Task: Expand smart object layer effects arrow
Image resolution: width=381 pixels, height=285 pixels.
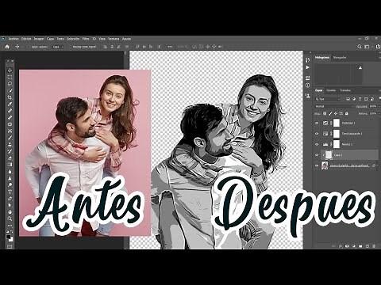Action: pyautogui.click(x=378, y=165)
